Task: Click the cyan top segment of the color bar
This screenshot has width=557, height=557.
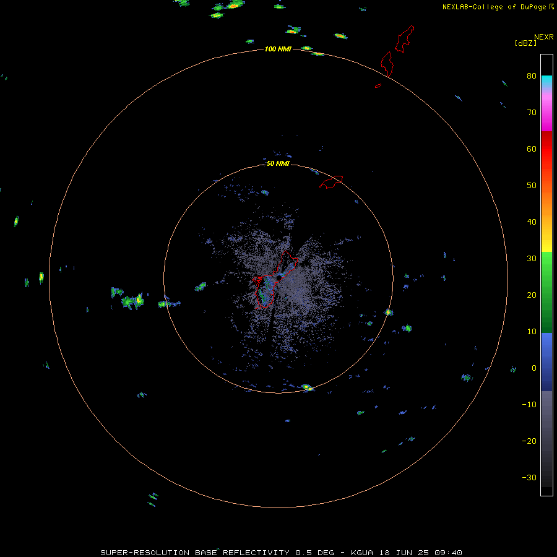Action: click(546, 81)
